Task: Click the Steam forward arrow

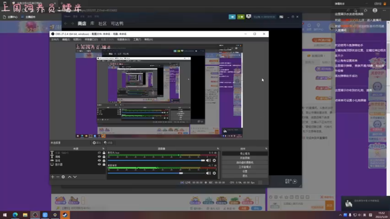Action: click(x=72, y=23)
